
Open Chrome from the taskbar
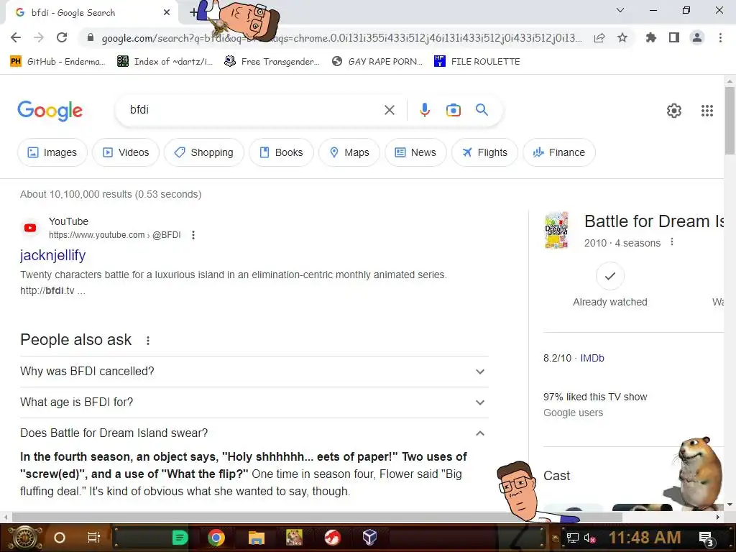tap(216, 538)
